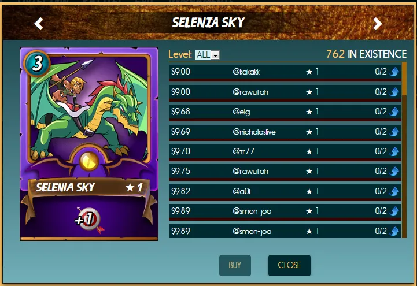This screenshot has width=417, height=286.
Task: Open the Level ALL dropdown
Action: [208, 55]
